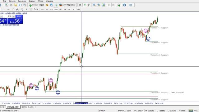This screenshot has height=112, width=199.
Task: Tile chart windows icon
Action: point(104,5)
